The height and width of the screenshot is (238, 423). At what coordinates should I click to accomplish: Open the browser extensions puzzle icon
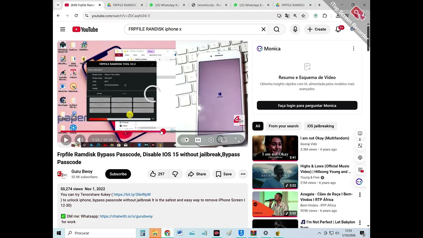325,16
